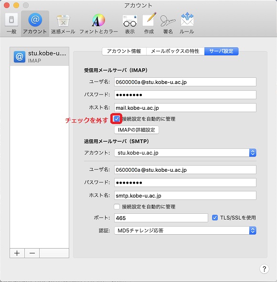
Task: Open the 認証 MD5チャレンジ応答 dropdown
Action: click(185, 230)
